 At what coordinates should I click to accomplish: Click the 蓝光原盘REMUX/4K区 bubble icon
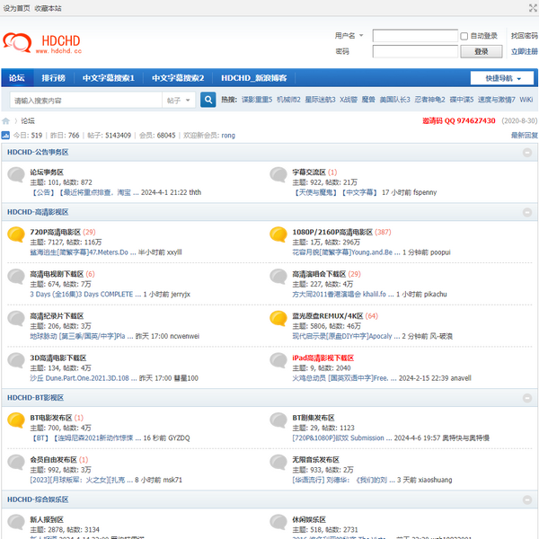[278, 320]
